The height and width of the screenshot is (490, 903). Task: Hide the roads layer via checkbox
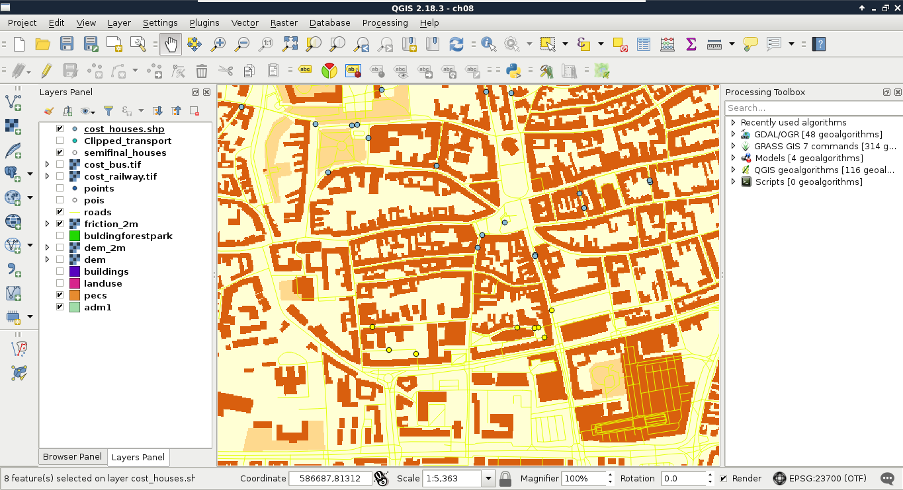point(60,212)
